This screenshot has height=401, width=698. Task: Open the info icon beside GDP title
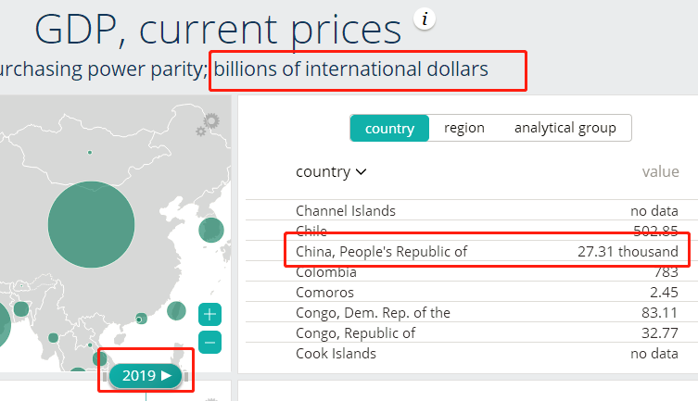(x=425, y=19)
